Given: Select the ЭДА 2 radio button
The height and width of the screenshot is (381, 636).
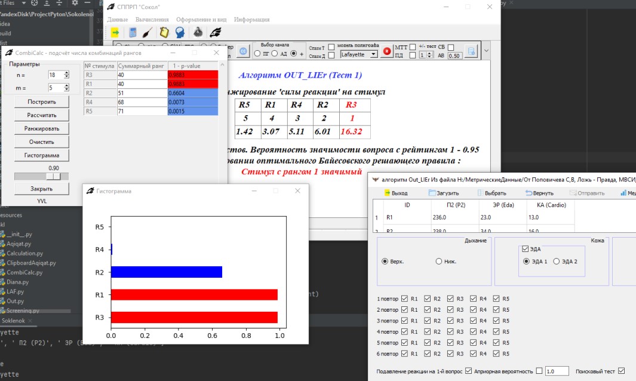Looking at the screenshot, I should click(x=557, y=262).
